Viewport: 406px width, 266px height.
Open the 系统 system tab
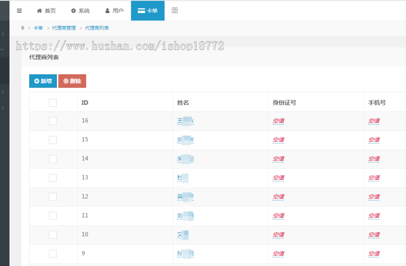click(80, 11)
